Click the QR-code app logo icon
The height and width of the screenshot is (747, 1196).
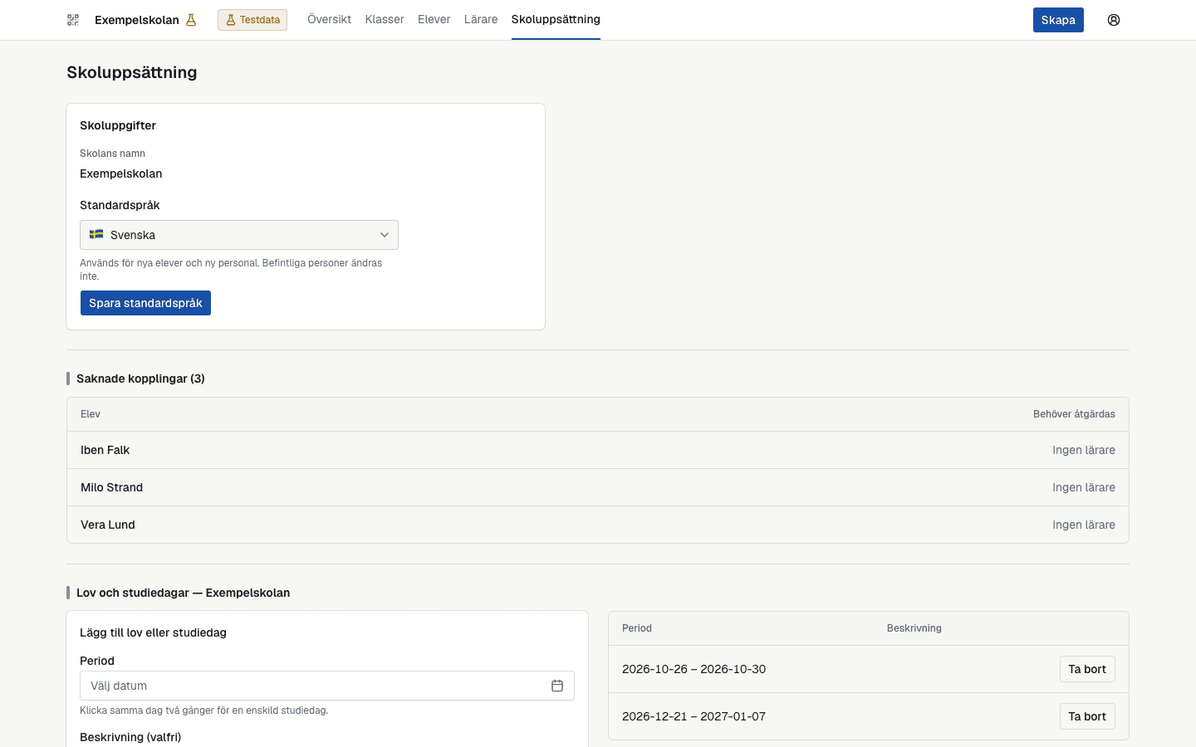point(73,20)
